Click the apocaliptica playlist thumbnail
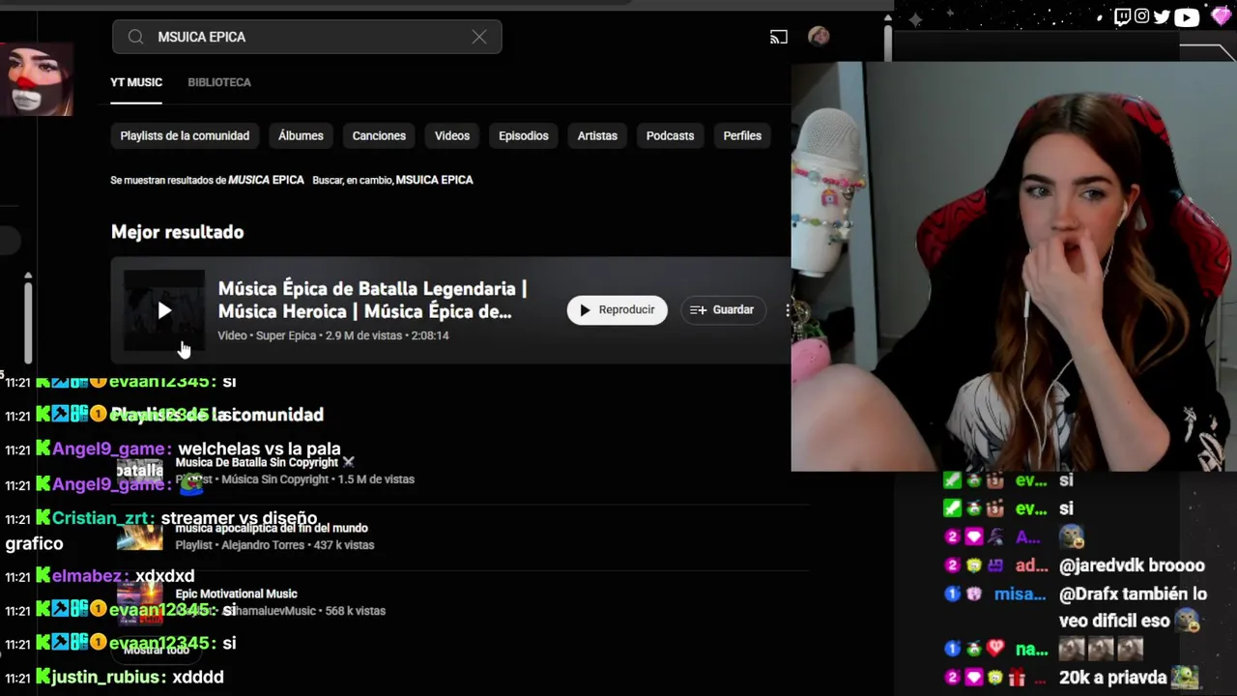Viewport: 1237px width, 696px height. tap(140, 536)
